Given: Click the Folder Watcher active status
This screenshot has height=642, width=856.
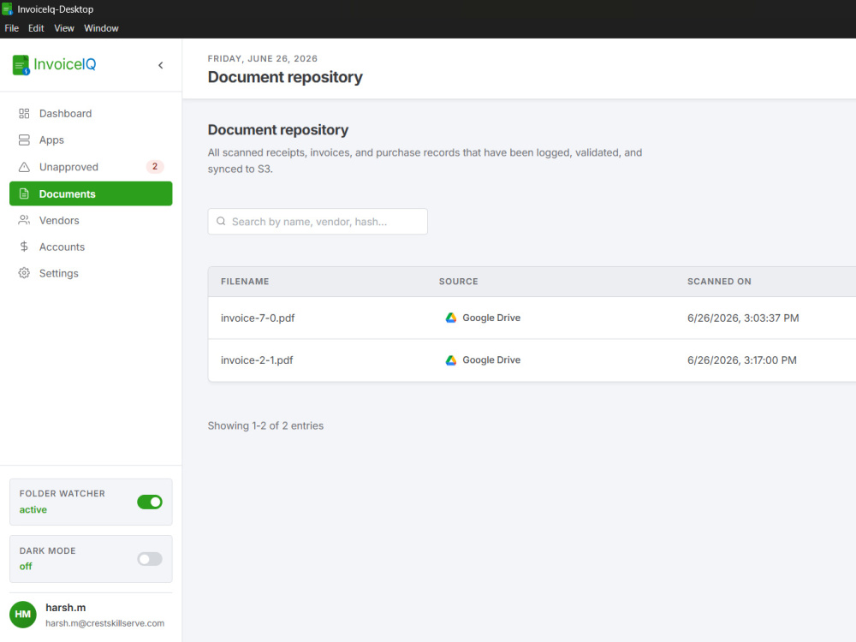Looking at the screenshot, I should click(33, 509).
